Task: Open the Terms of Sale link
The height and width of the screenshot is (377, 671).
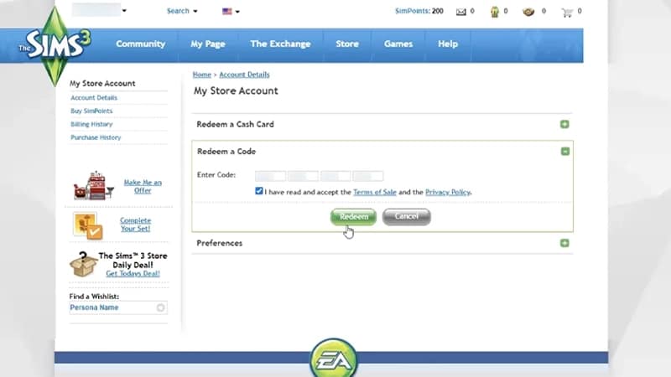Action: pyautogui.click(x=374, y=193)
